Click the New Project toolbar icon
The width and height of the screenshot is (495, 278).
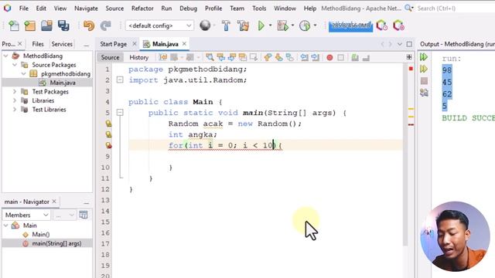pos(29,25)
